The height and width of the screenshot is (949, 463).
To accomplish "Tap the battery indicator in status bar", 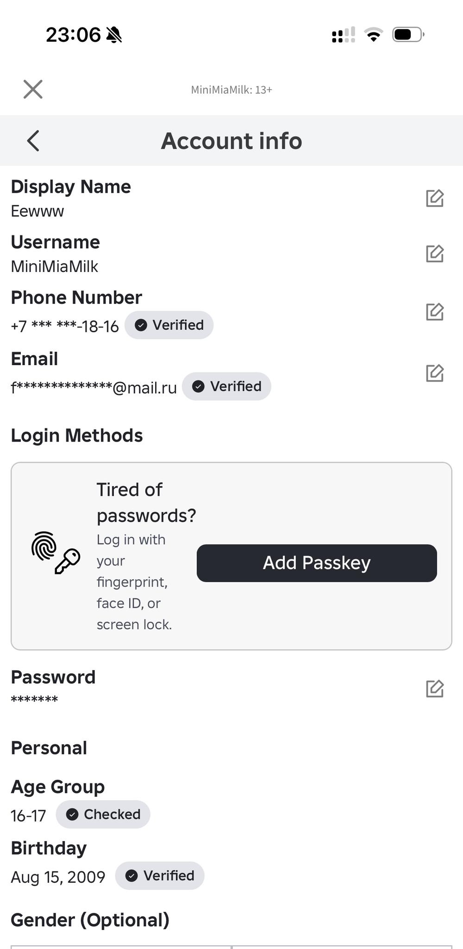I will click(408, 35).
